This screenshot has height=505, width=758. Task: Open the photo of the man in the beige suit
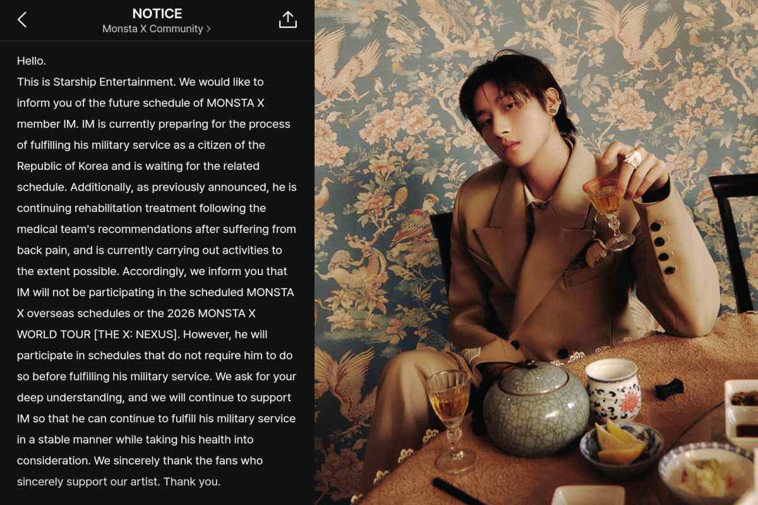tap(536, 252)
